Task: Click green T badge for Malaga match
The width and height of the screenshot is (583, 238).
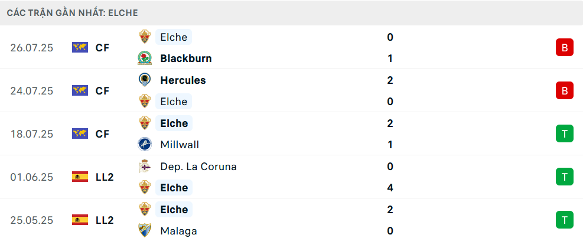Action: click(565, 220)
